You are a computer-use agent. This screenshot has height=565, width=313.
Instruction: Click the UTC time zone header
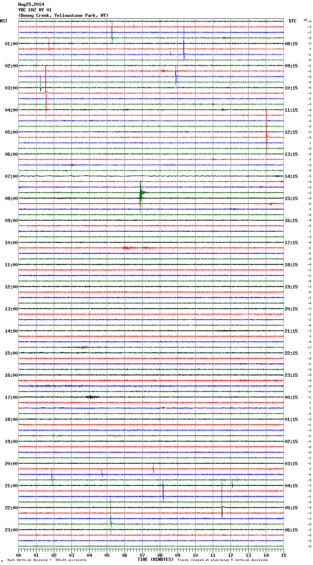click(x=293, y=21)
